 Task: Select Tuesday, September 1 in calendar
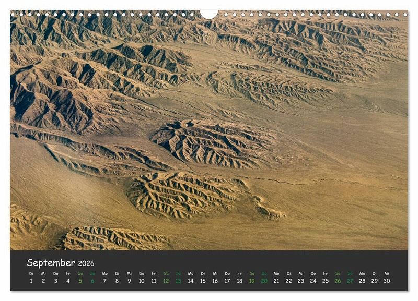tap(31, 281)
